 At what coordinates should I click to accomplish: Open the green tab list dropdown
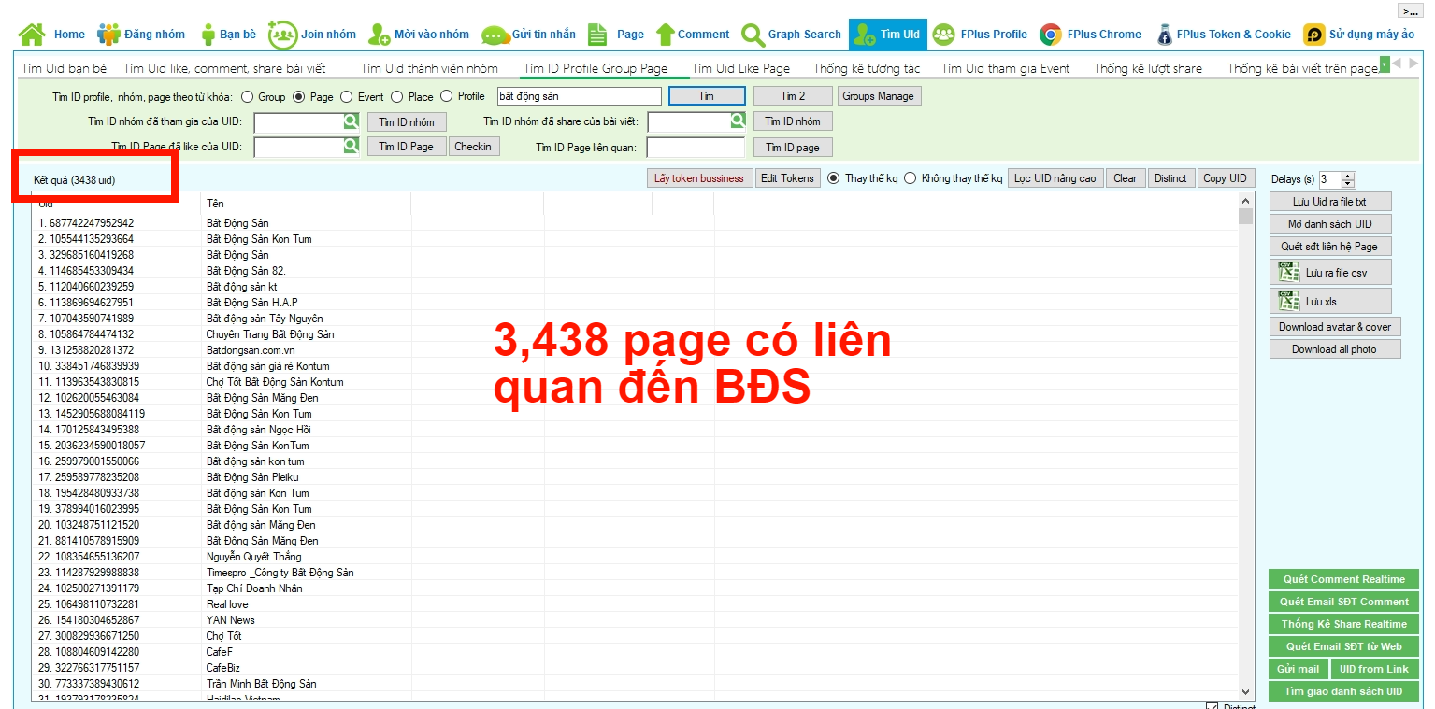(x=1385, y=63)
